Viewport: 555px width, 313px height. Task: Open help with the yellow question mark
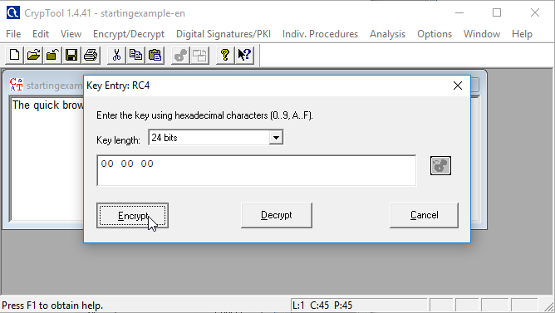[x=225, y=55]
